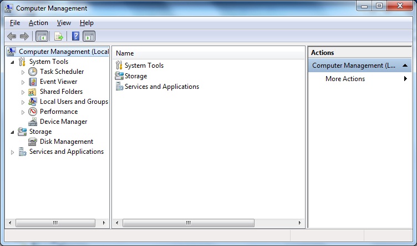This screenshot has width=417, height=246.
Task: Maximize the Computer Management window
Action: (379, 6)
